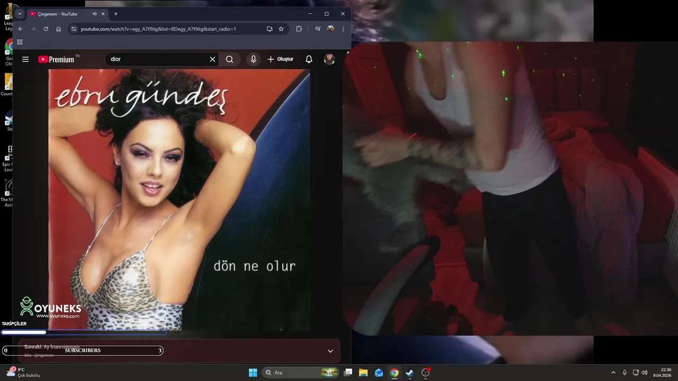Open the YouTube account avatar menu
This screenshot has width=678, height=381.
click(329, 59)
